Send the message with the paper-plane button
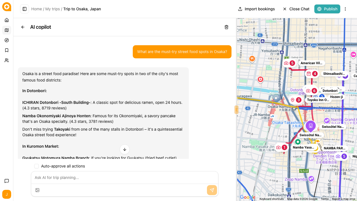Screen dimensions: 357x201 click(x=212, y=190)
